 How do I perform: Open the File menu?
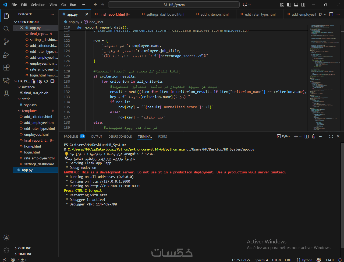pyautogui.click(x=14, y=5)
